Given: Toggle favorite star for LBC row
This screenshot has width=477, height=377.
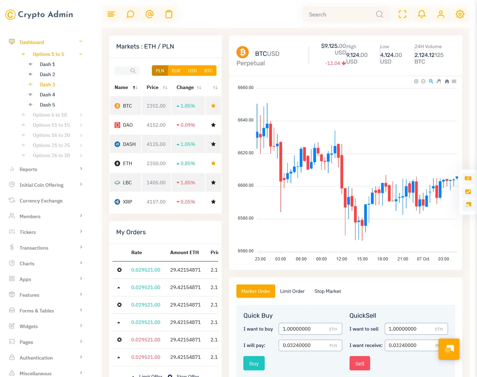Looking at the screenshot, I should tap(213, 183).
